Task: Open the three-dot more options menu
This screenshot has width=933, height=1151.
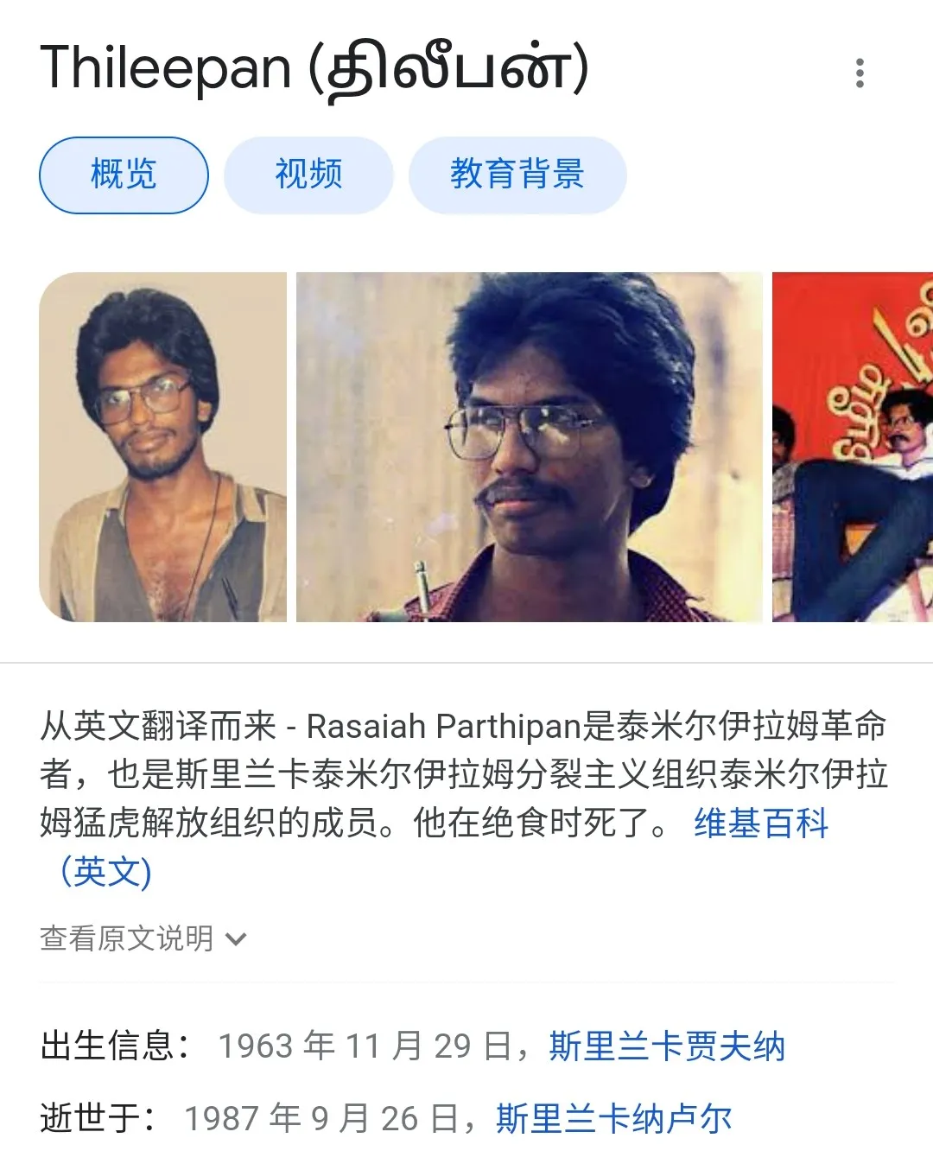Action: click(860, 73)
